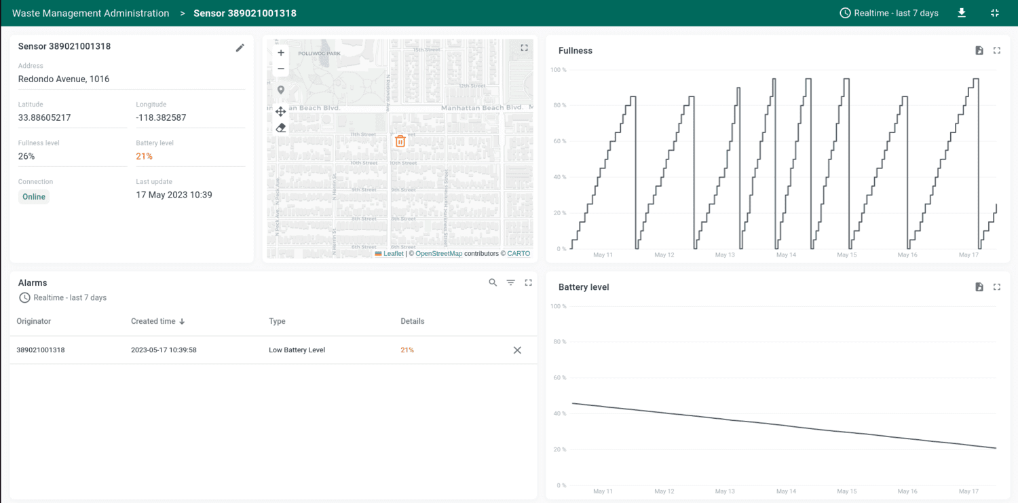This screenshot has height=503, width=1018.
Task: Select the eraser tool on the map
Action: (x=280, y=127)
